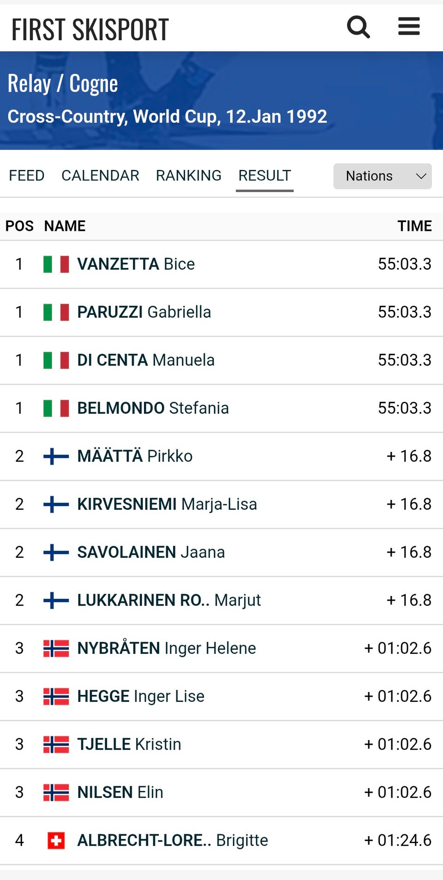Open DI CENTA Manuela athlete link
The width and height of the screenshot is (443, 880).
146,360
